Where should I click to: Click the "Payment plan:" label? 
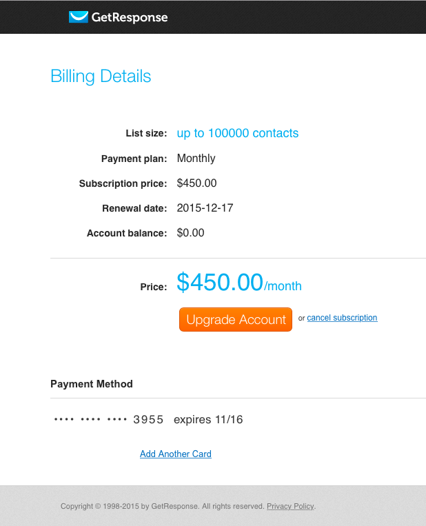(134, 159)
